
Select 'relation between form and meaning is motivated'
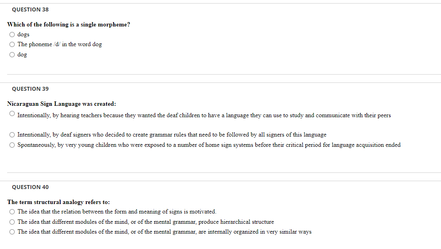coord(12,212)
